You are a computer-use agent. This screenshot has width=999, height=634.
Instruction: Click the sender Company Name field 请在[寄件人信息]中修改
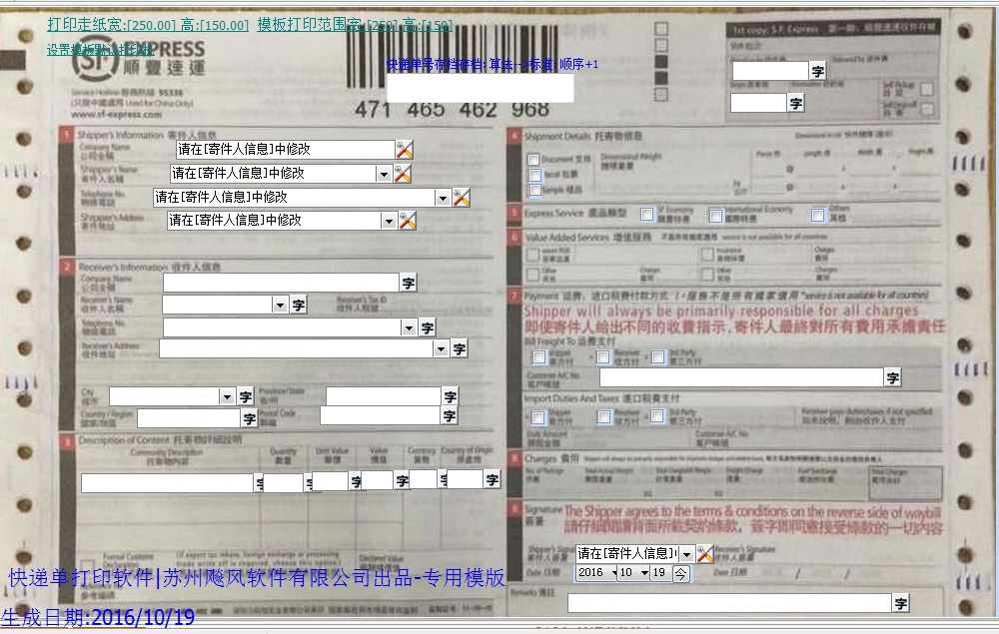pos(286,150)
